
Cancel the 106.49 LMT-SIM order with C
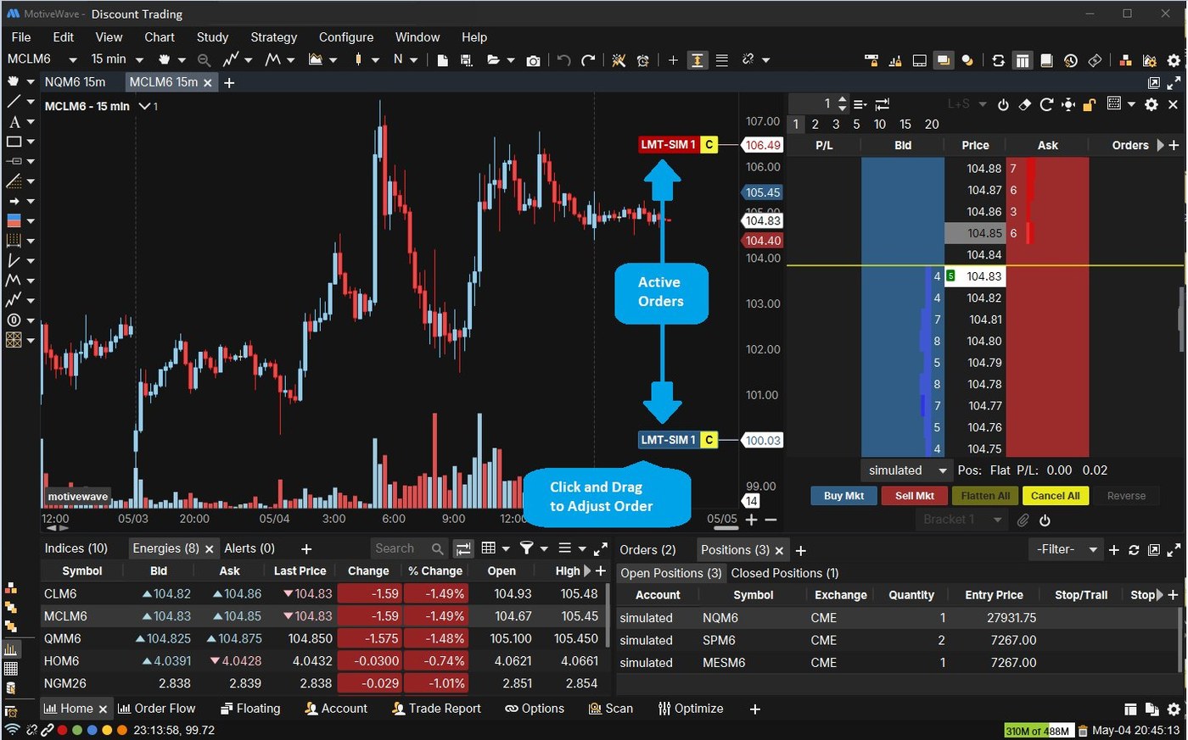click(709, 145)
